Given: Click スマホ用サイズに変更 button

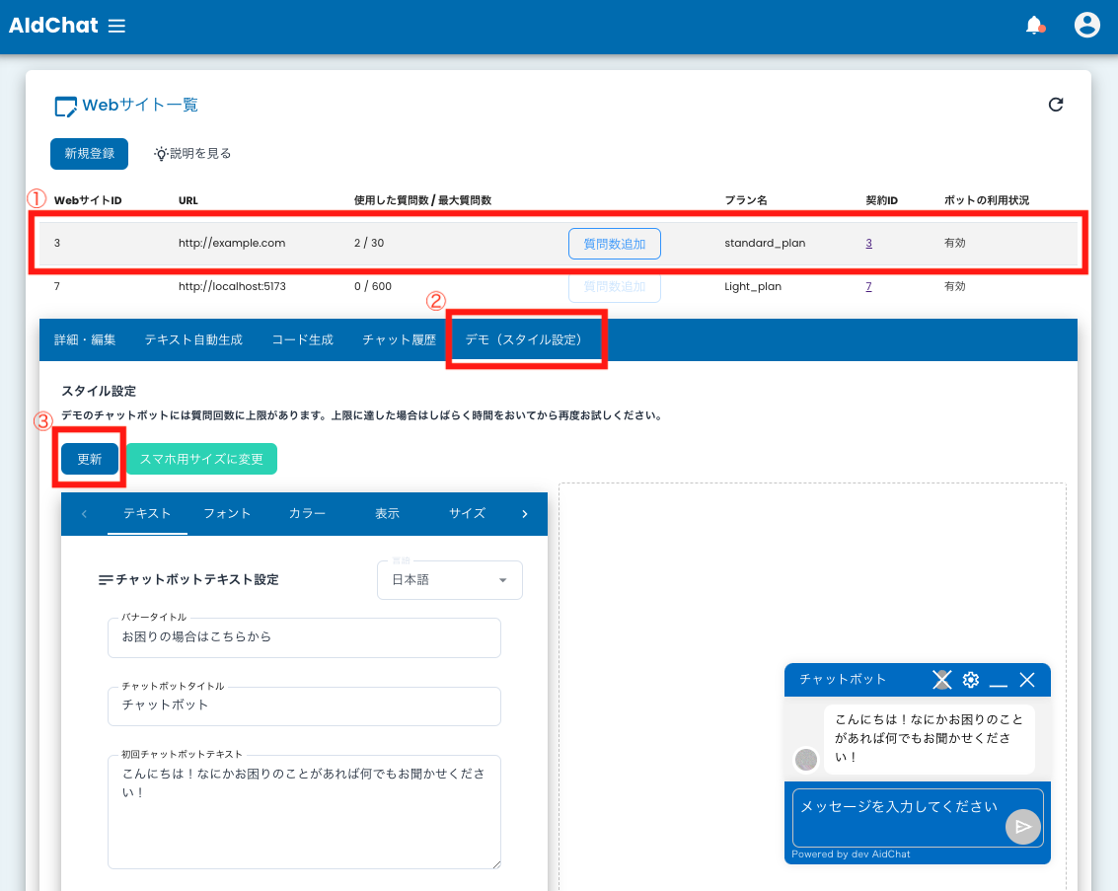Looking at the screenshot, I should [x=201, y=460].
